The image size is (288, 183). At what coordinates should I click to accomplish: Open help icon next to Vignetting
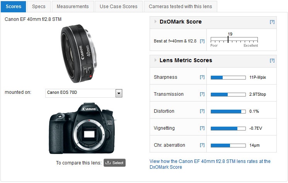(202, 128)
